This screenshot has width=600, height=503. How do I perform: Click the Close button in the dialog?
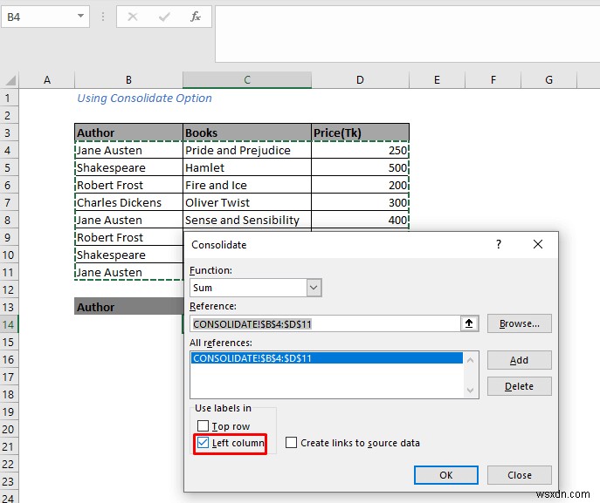[x=520, y=475]
